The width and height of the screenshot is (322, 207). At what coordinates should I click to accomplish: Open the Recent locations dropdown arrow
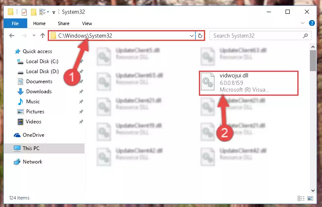(34, 36)
